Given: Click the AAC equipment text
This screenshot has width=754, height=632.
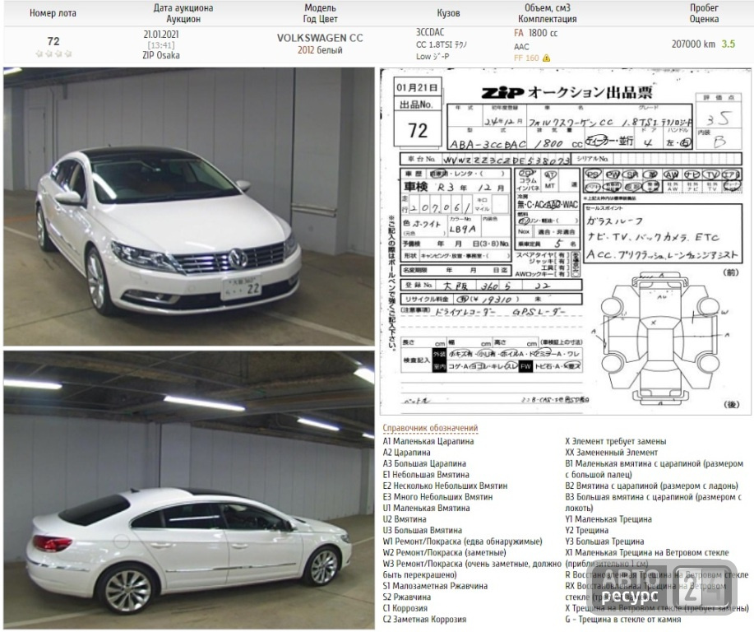Looking at the screenshot, I should tap(521, 47).
